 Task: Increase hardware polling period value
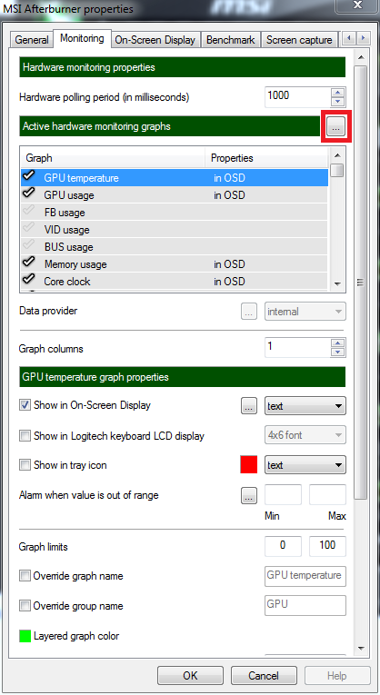(x=338, y=93)
